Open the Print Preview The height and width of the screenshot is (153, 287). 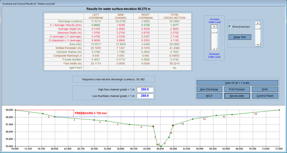237,89
